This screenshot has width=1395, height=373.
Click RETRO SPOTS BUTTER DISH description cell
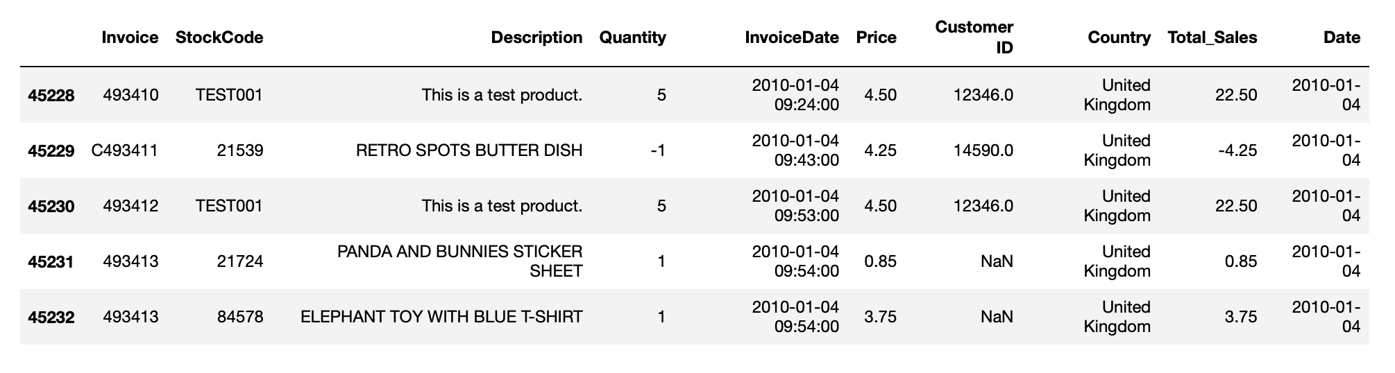(469, 150)
